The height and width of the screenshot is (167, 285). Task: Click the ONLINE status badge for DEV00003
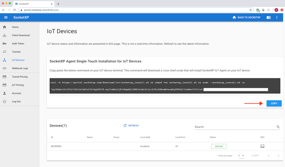pos(218,146)
